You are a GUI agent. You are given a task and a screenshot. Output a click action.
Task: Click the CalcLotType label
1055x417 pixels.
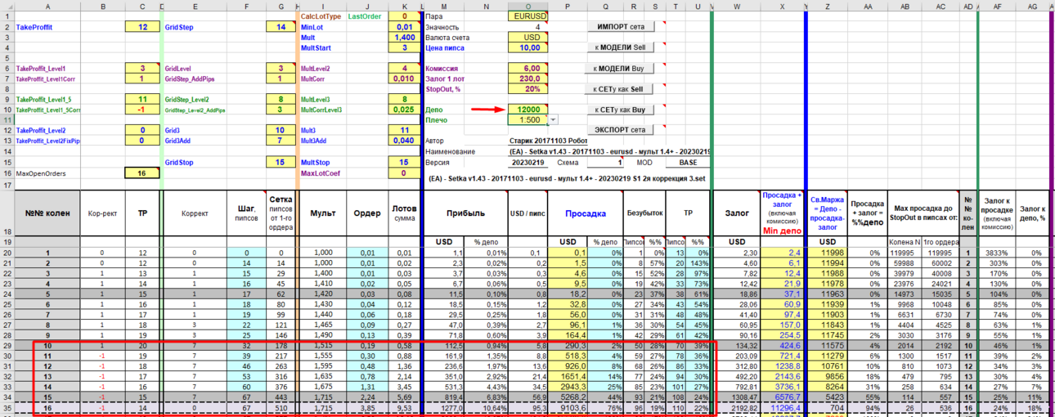point(320,16)
